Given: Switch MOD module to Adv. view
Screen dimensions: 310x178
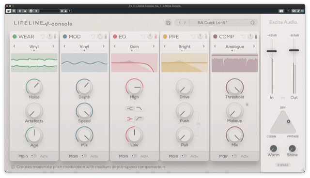Looking at the screenshot, I should click(94, 156).
